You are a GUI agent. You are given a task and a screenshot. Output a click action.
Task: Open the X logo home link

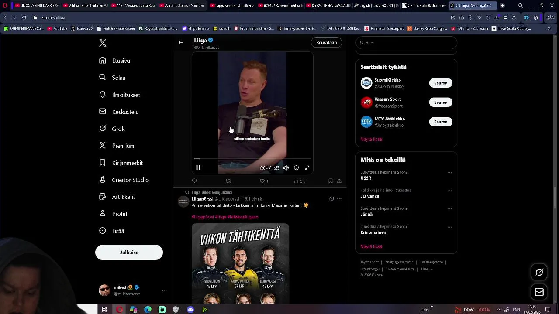point(103,43)
